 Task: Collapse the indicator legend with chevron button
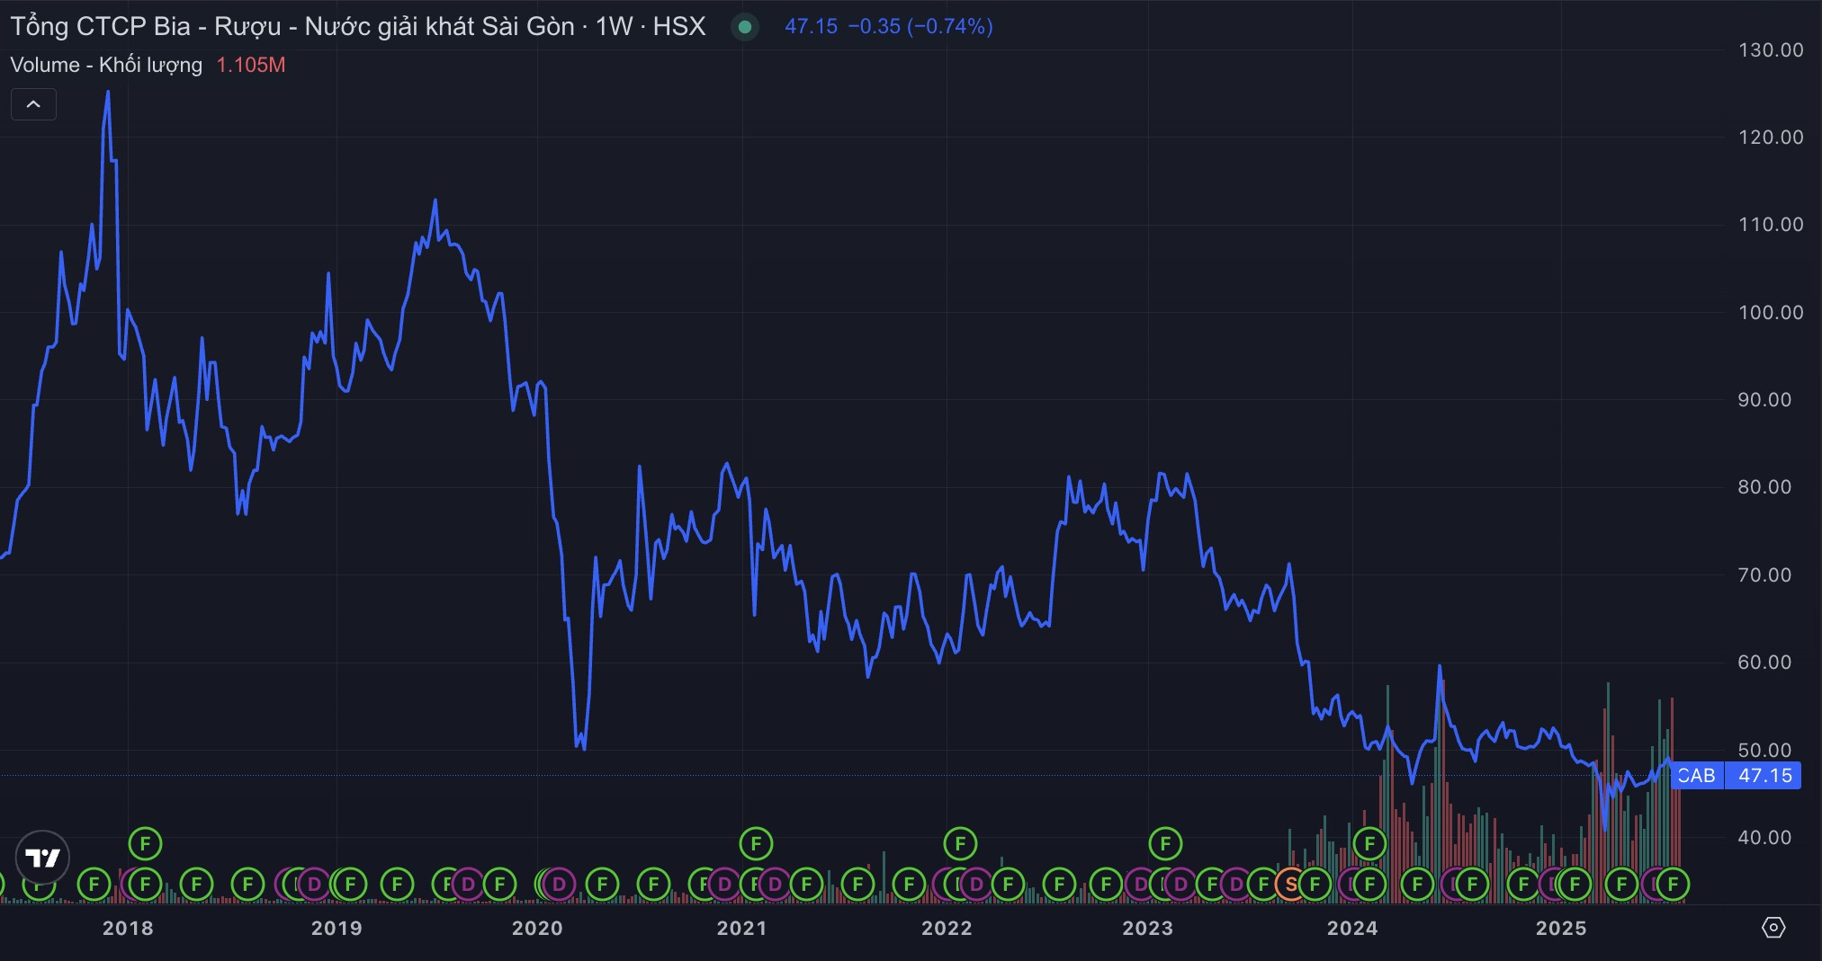point(33,105)
